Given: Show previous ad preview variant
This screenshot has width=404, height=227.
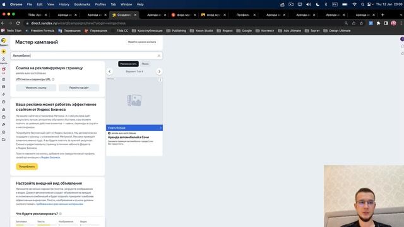Looking at the screenshot, I should click(x=109, y=71).
